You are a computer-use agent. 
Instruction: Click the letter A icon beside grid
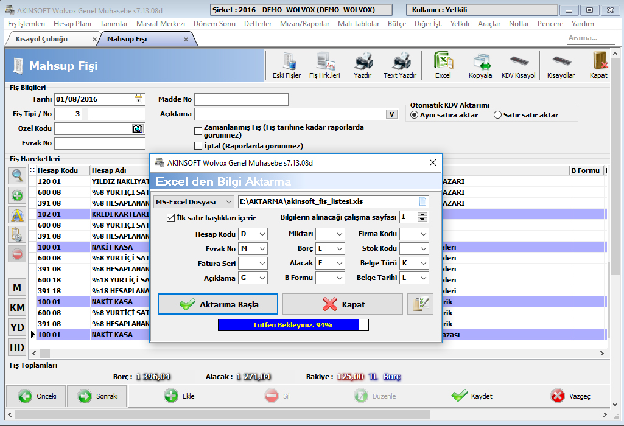click(17, 215)
